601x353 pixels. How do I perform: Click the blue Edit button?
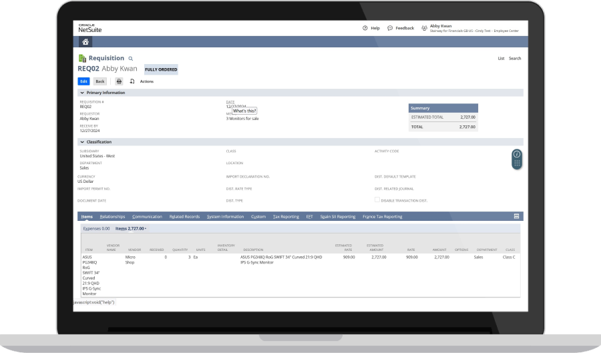tap(83, 81)
